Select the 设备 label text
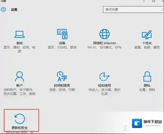The image size is (164, 134). click(62, 43)
